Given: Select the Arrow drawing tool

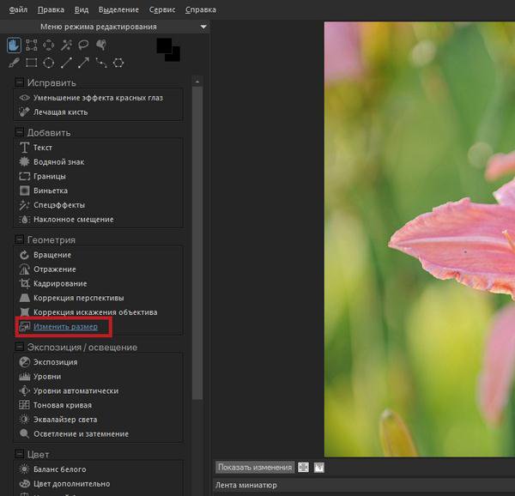Looking at the screenshot, I should (x=83, y=63).
